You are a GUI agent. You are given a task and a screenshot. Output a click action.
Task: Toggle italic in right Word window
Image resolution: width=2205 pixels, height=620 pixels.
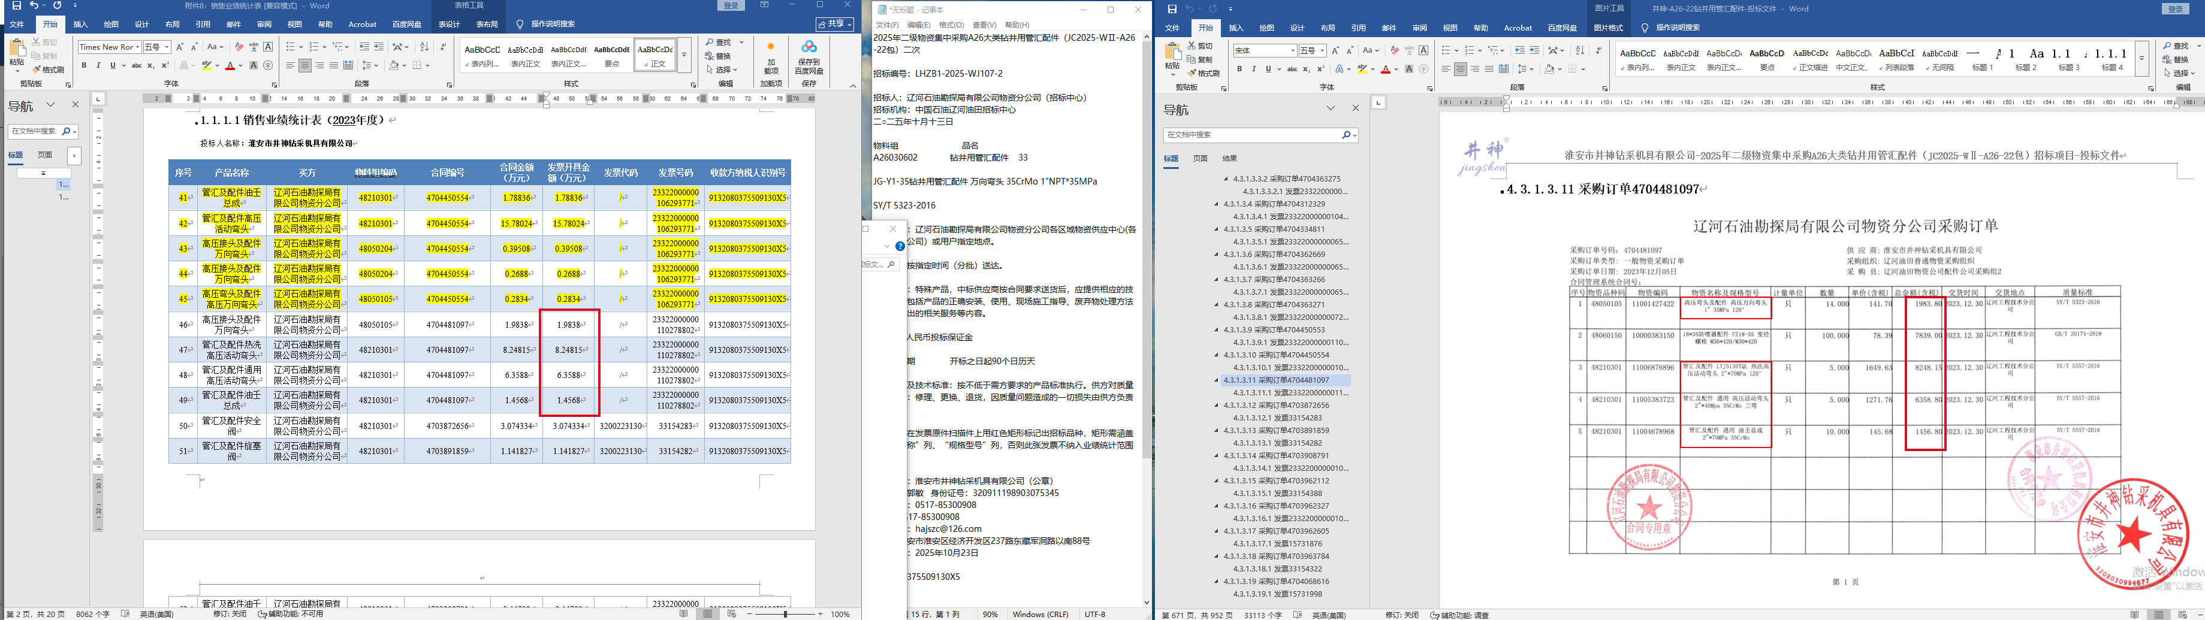pos(1254,69)
